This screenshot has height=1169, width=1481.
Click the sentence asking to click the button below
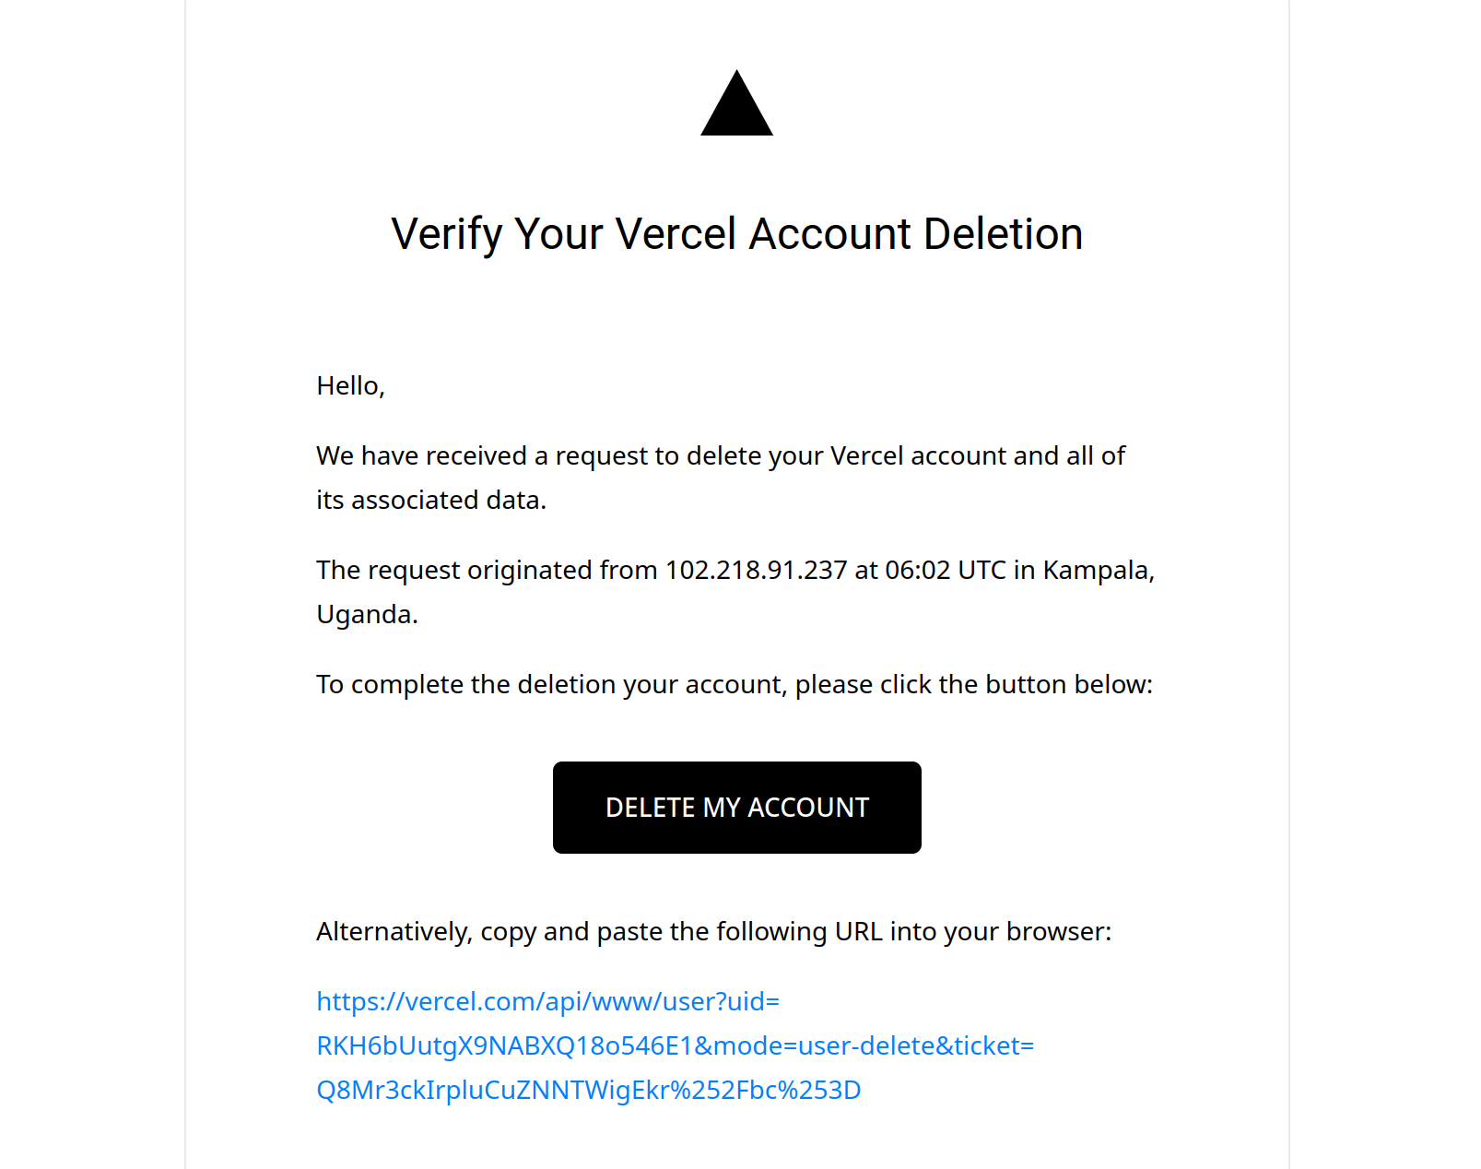(734, 684)
